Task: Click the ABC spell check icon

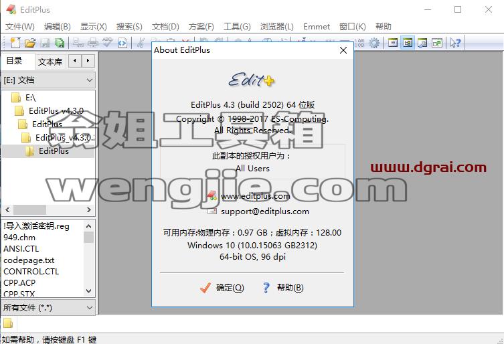Action: click(x=107, y=43)
